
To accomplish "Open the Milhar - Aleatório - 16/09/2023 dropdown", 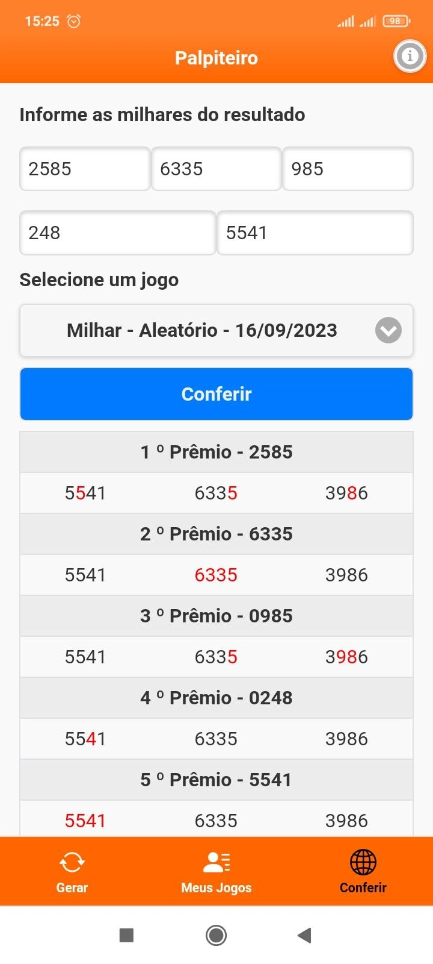I will pos(216,330).
